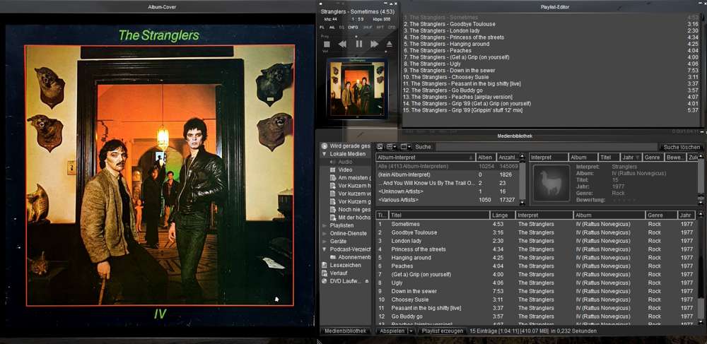The height and width of the screenshot is (344, 707).
Task: Click the Playlist erzeugen button
Action: (441, 331)
